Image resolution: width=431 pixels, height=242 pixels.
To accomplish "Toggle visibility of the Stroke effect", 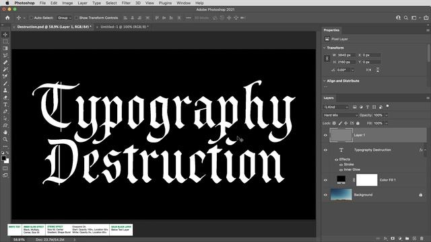I will click(341, 165).
